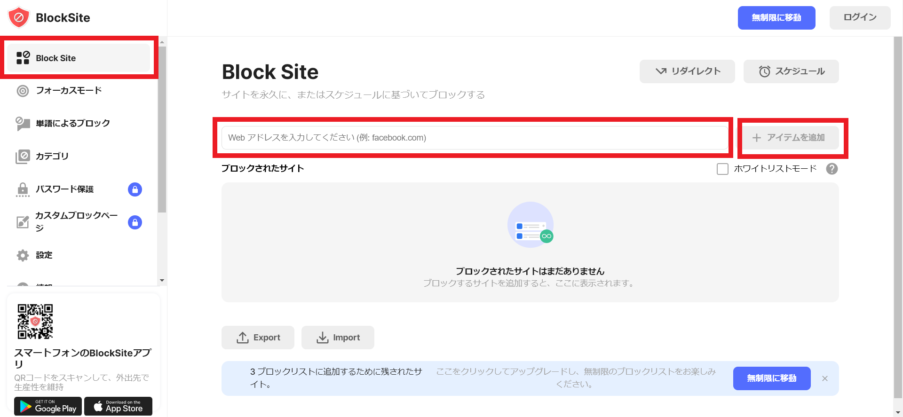Click the Block Site grid icon in sidebar
903x417 pixels.
(x=23, y=58)
